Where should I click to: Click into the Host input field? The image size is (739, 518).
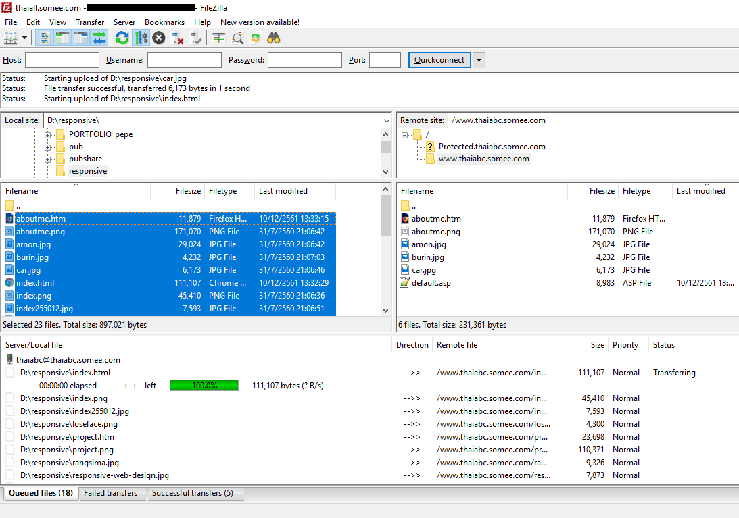tap(62, 60)
